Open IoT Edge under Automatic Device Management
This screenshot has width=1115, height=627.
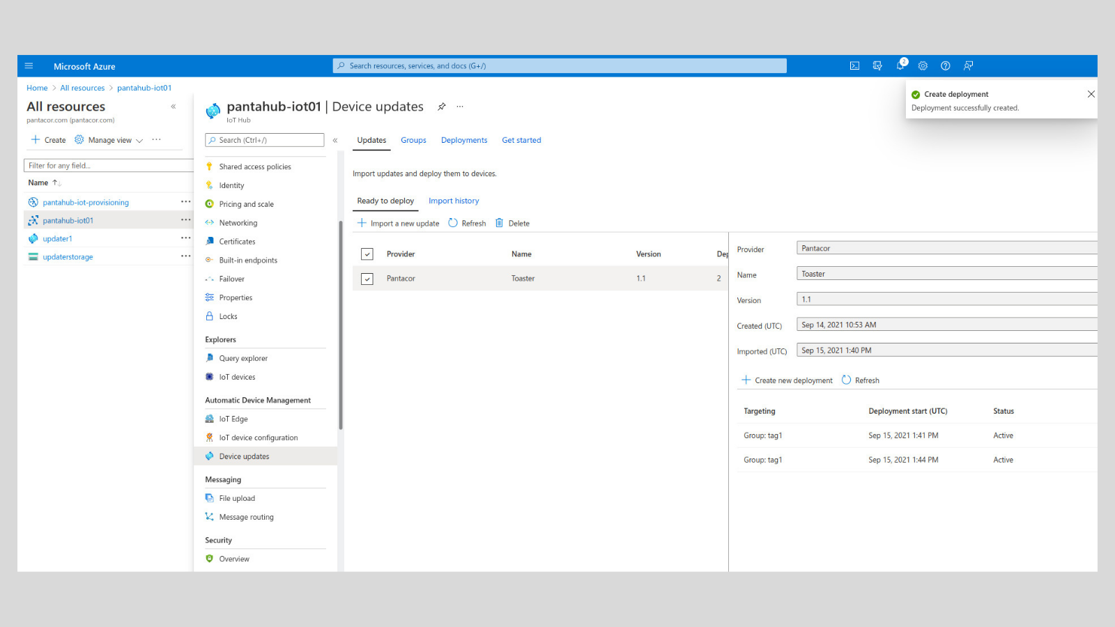233,419
